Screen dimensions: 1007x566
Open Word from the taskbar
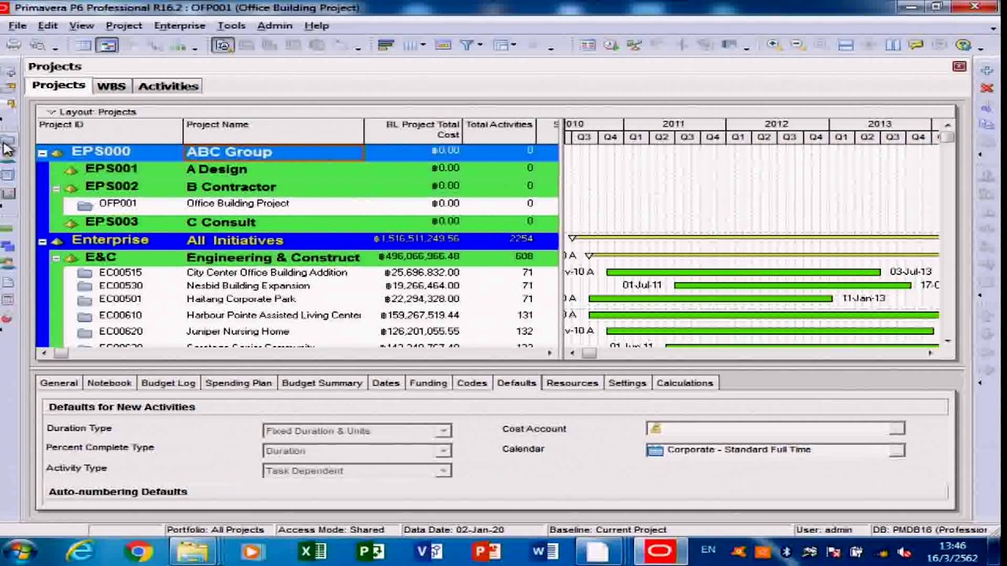[x=544, y=552]
